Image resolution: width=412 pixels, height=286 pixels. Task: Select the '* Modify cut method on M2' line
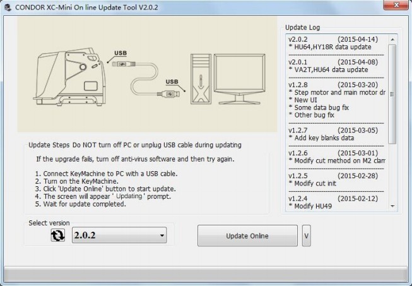coord(337,160)
